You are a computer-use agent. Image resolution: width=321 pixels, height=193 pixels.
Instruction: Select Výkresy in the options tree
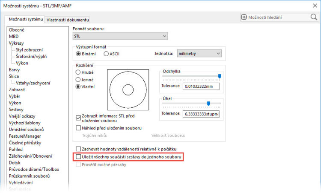[16, 43]
